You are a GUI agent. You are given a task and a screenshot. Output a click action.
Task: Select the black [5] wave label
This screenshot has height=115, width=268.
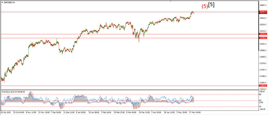click(x=211, y=5)
